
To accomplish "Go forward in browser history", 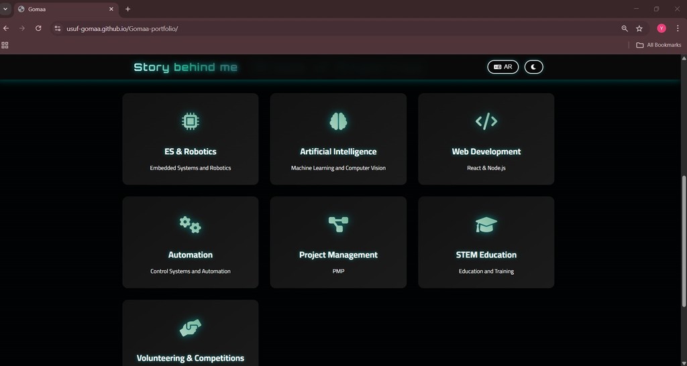I will 22,28.
